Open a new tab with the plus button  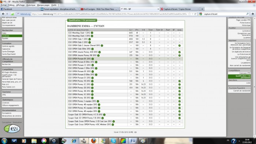click(202, 9)
